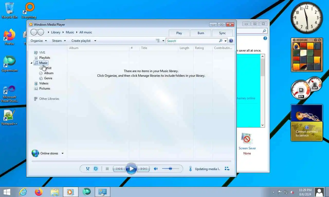Sort by the Length column header
The image size is (329, 197).
click(186, 48)
